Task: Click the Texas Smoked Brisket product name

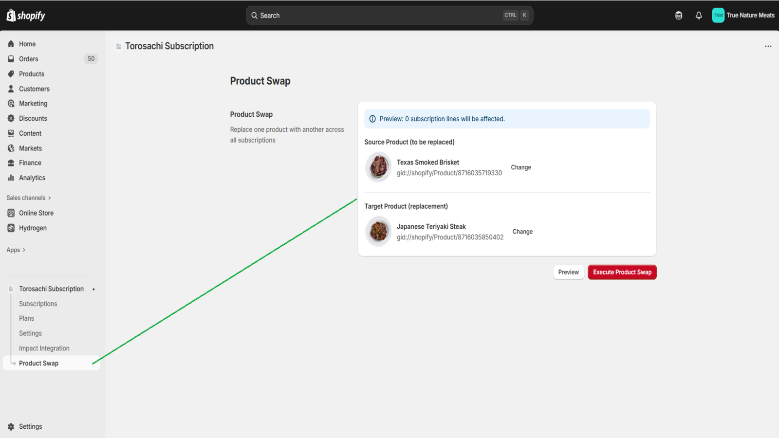Action: coord(428,162)
